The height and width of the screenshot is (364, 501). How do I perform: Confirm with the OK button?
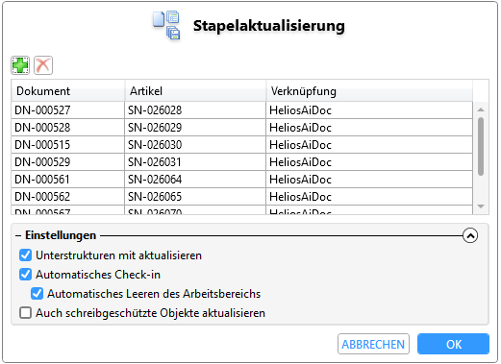[x=453, y=344]
